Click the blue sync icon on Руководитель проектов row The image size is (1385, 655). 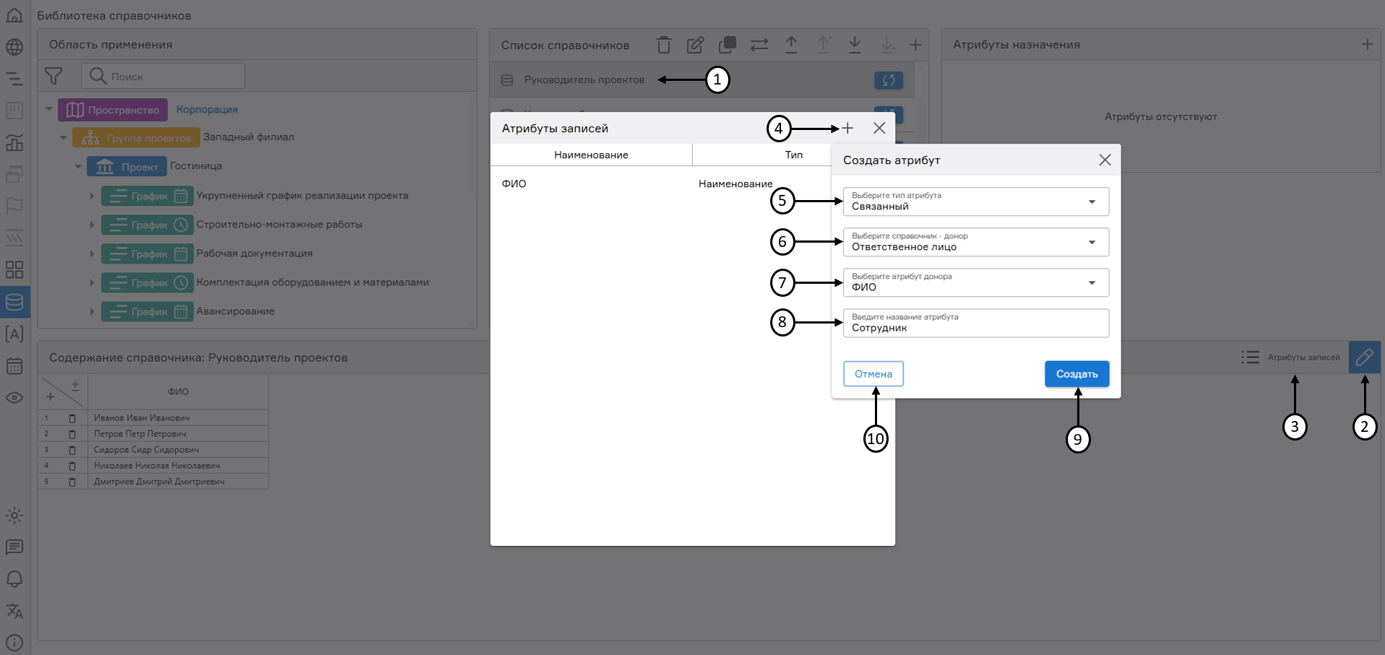click(x=888, y=80)
